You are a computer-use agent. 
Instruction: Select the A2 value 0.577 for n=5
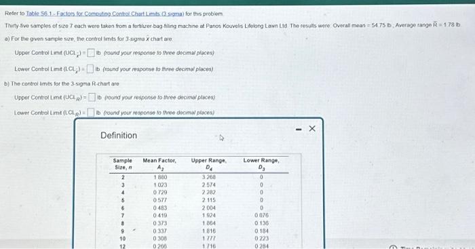pos(160,200)
